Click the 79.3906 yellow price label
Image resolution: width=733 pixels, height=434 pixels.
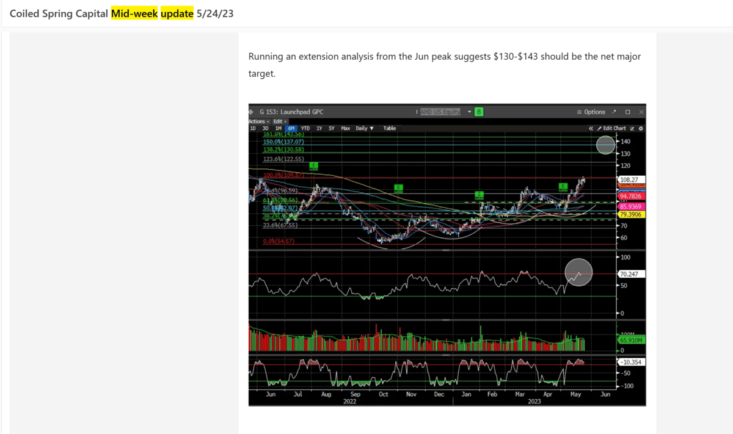(x=632, y=215)
